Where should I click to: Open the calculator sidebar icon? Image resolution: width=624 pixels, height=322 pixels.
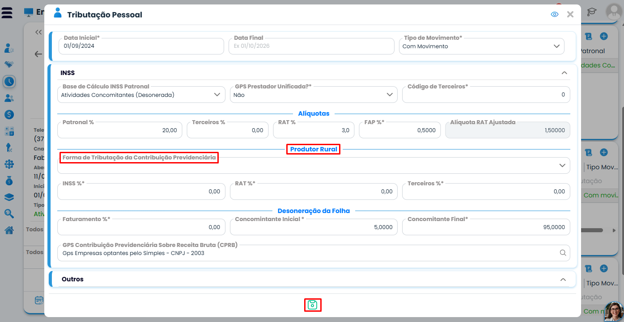coord(9,131)
